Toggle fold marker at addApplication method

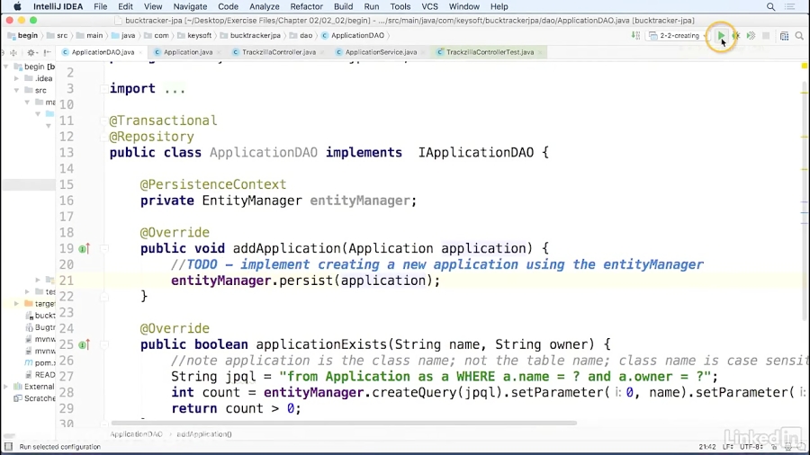point(104,249)
